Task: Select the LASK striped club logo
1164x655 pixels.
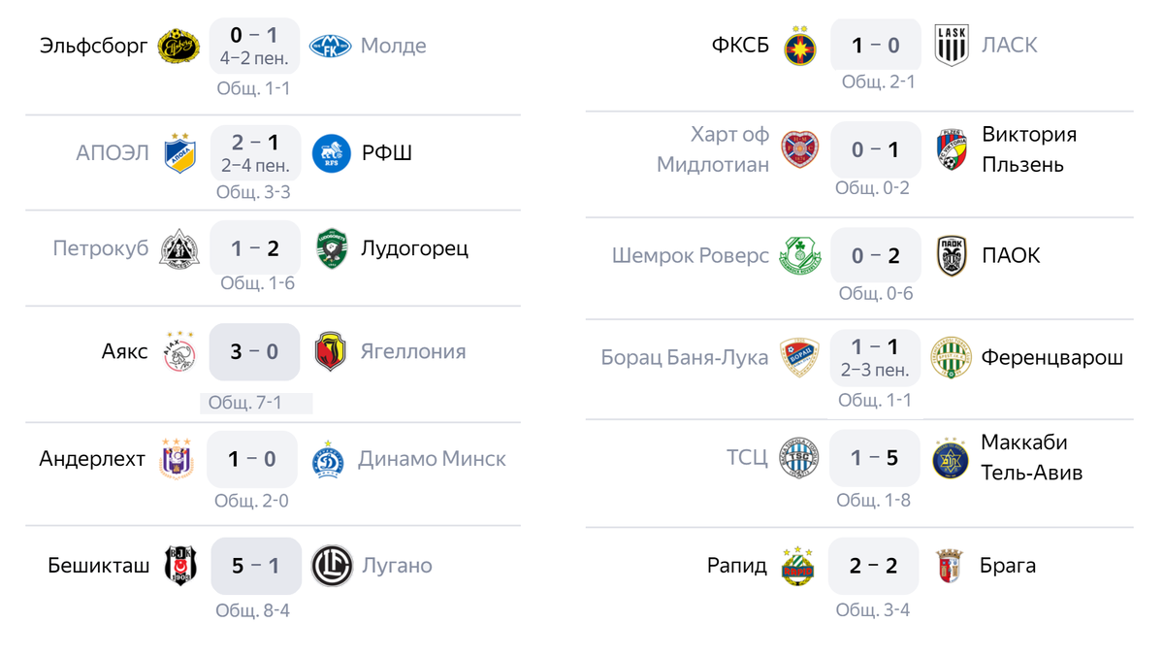Action: click(951, 46)
